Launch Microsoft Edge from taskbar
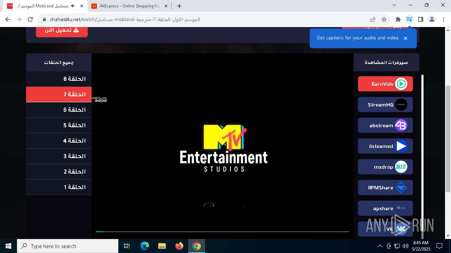This screenshot has width=451, height=253. coord(145,246)
